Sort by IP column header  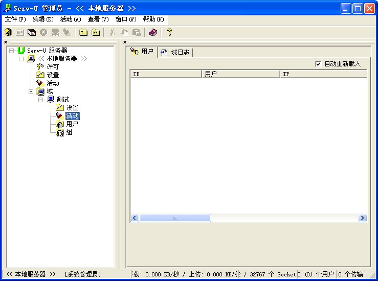323,74
